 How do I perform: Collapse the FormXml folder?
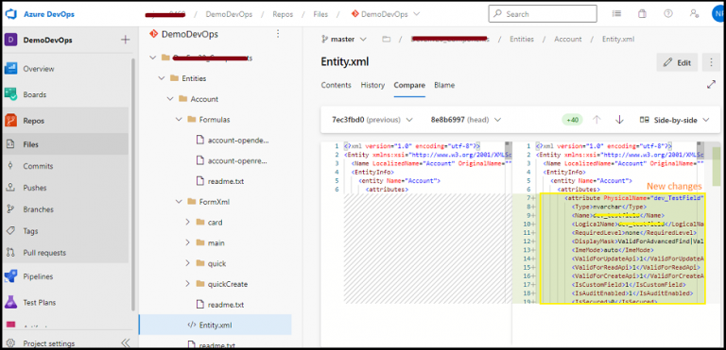(179, 202)
